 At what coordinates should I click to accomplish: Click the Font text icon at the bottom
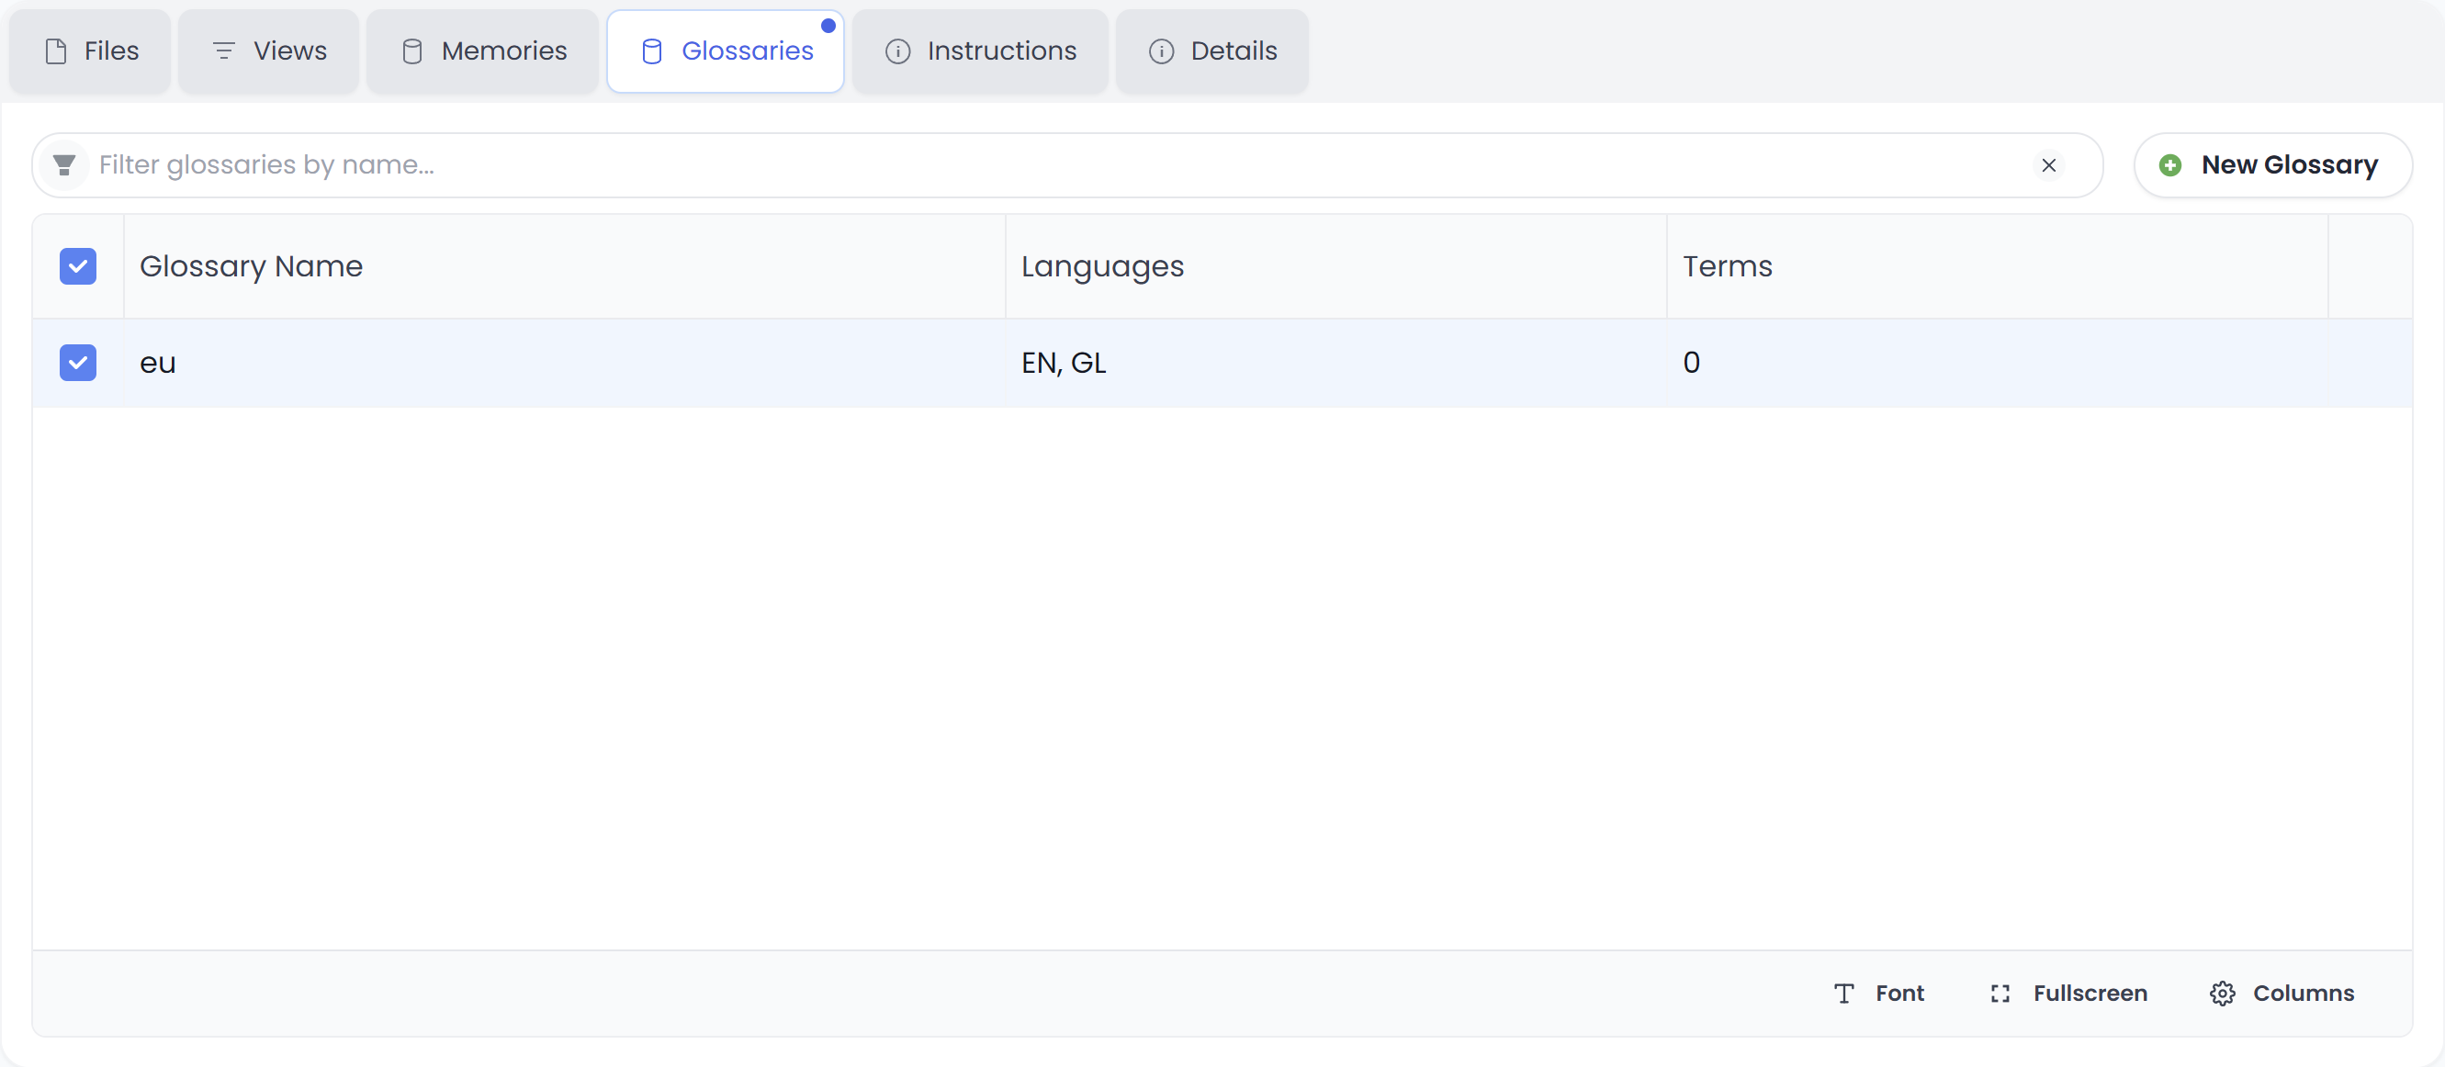pyautogui.click(x=1842, y=993)
